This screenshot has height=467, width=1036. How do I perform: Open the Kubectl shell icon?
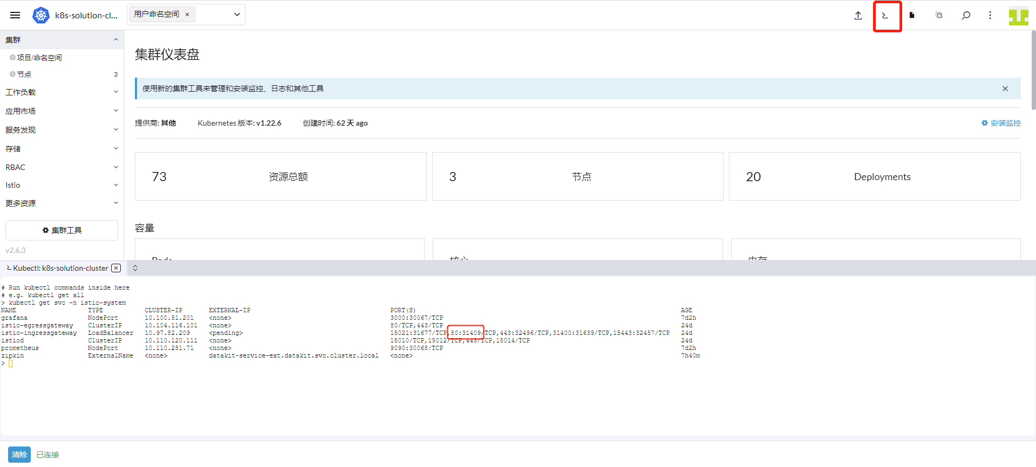(885, 15)
